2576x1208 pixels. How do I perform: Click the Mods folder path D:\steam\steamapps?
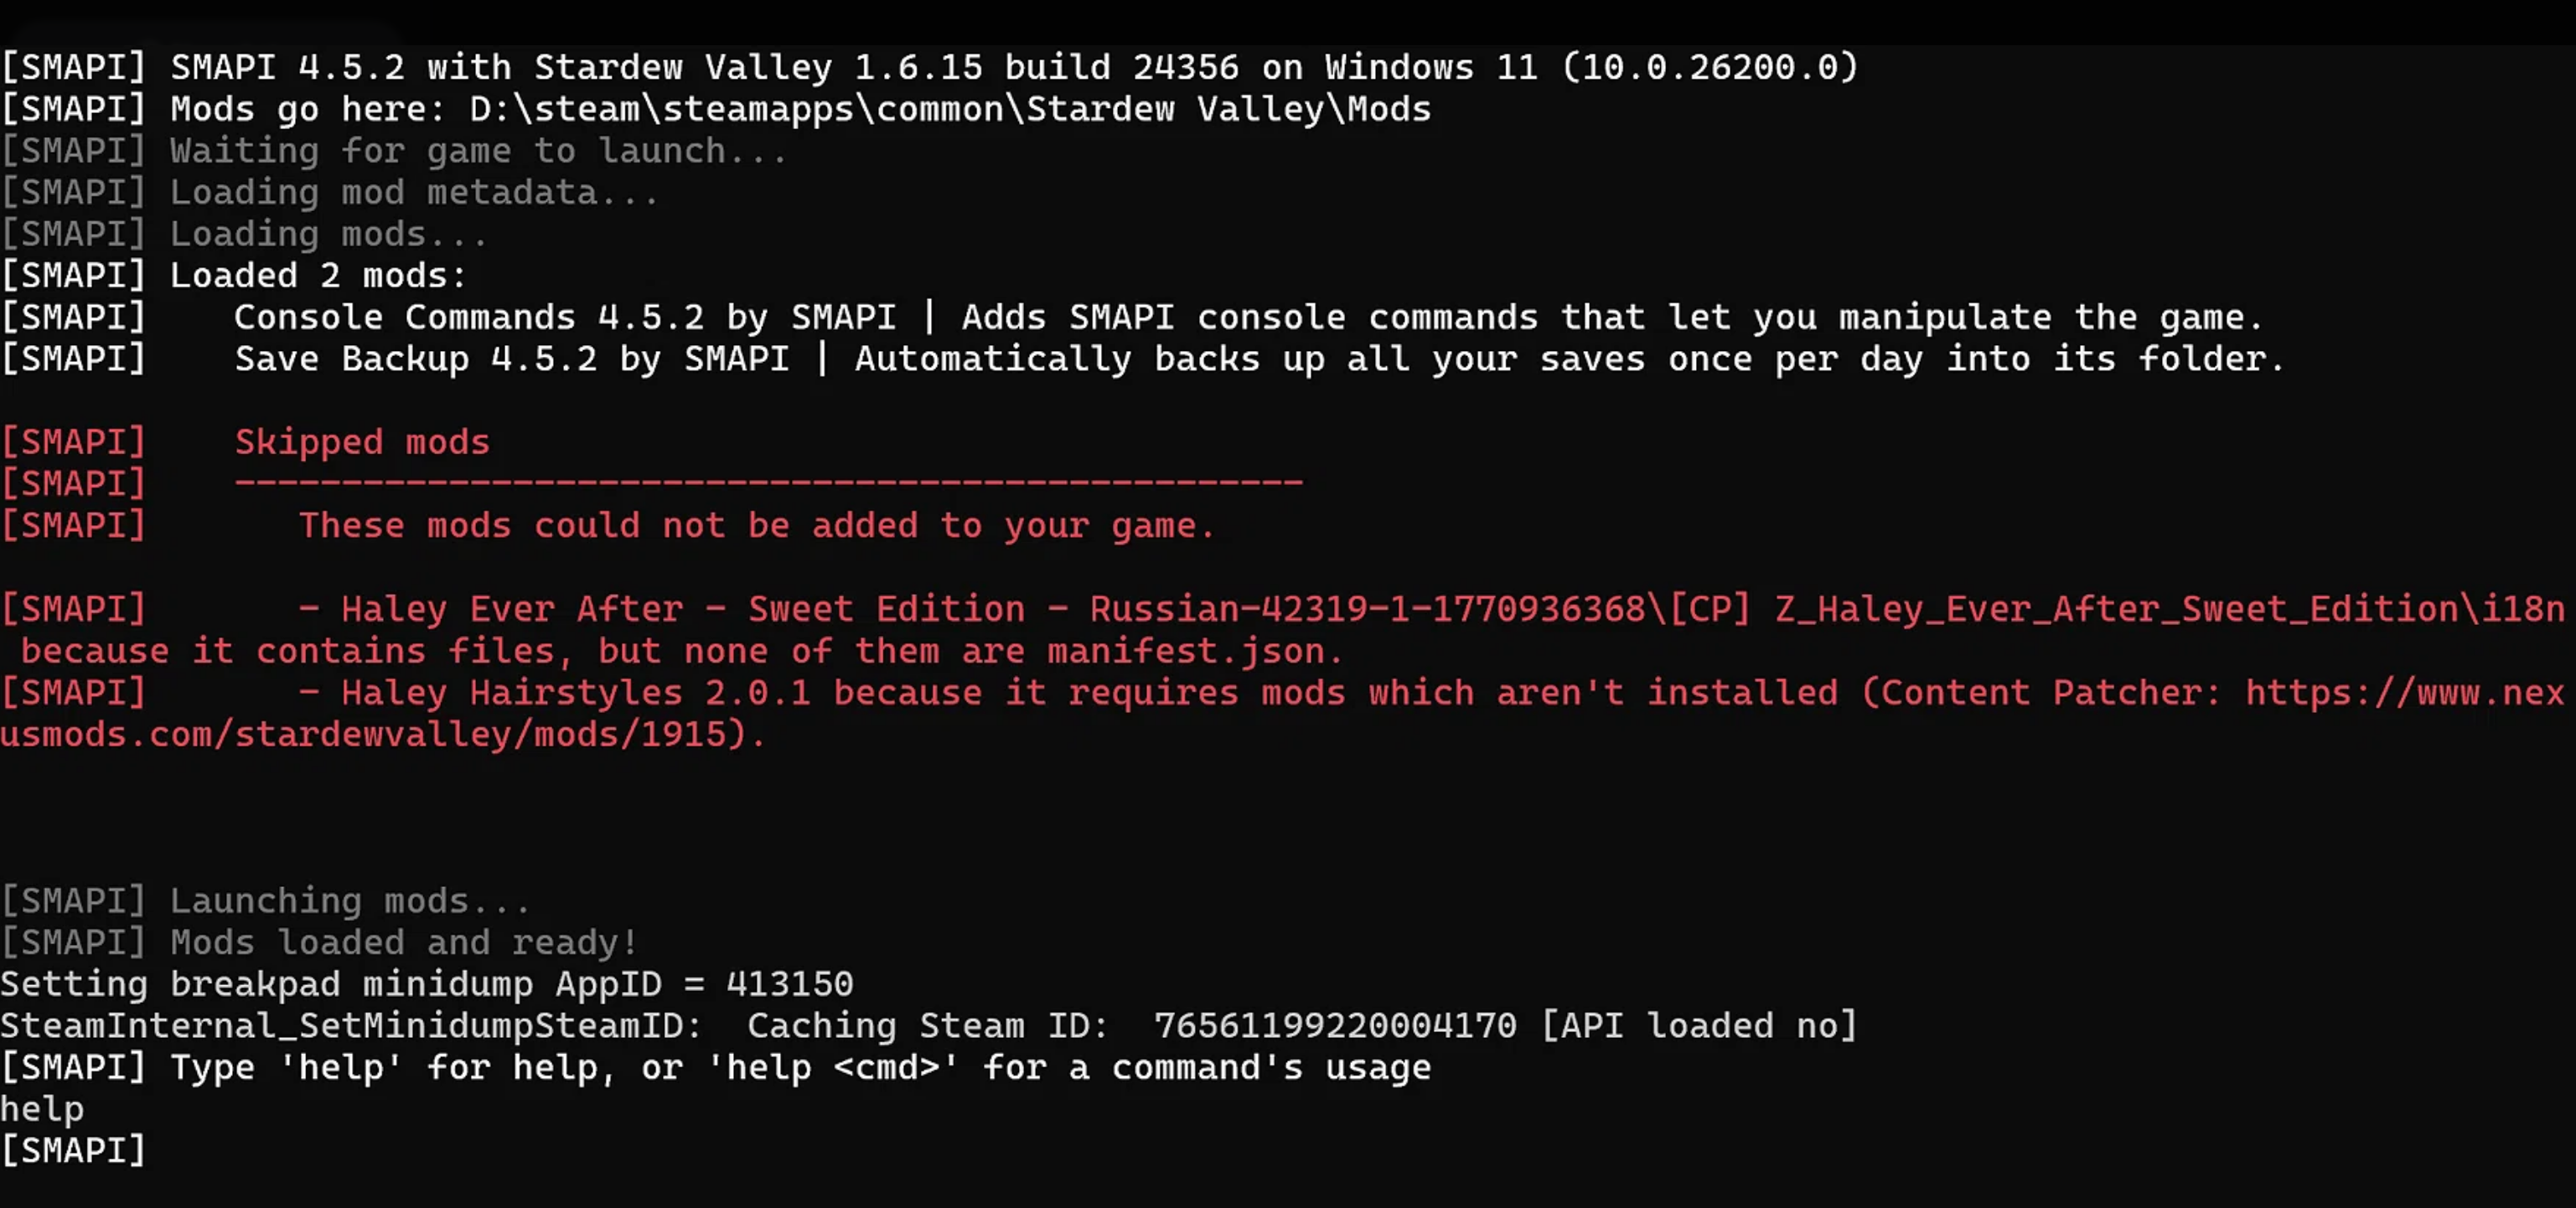[x=950, y=108]
